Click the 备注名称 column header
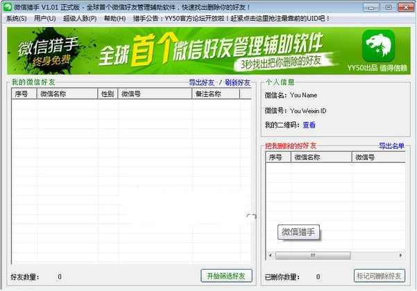Viewport: 417px width, 291px height. [x=216, y=94]
